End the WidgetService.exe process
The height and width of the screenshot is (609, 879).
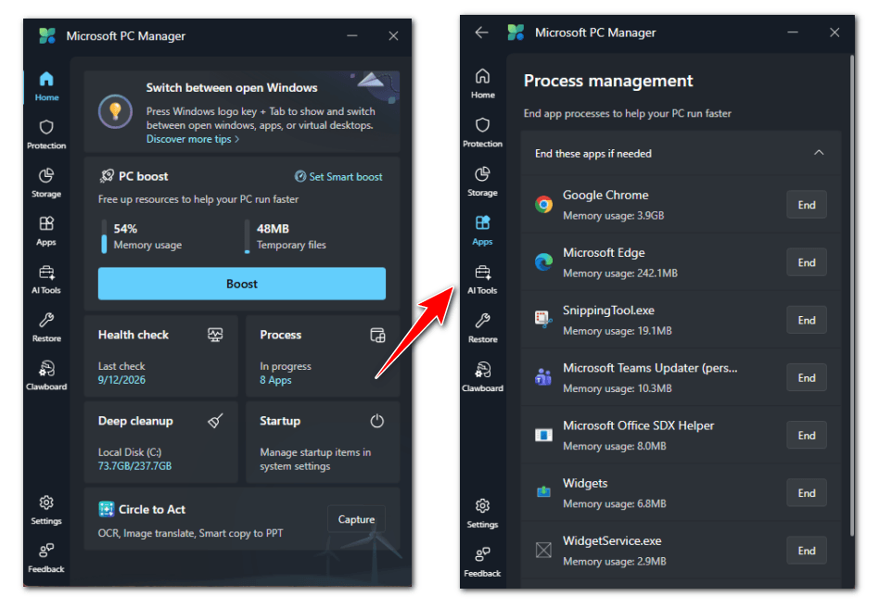806,551
